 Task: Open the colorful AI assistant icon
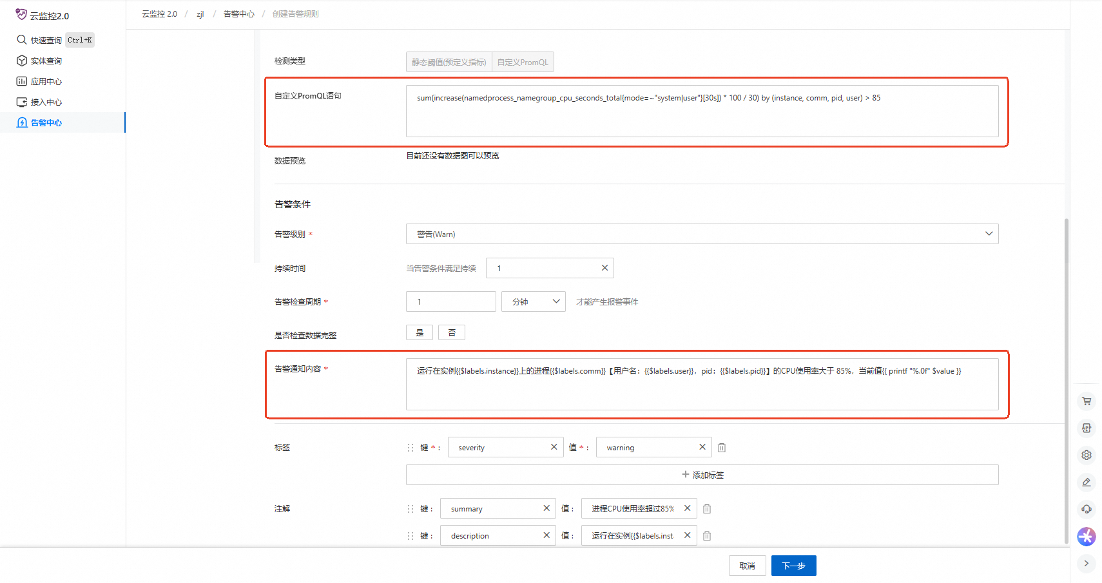point(1087,536)
